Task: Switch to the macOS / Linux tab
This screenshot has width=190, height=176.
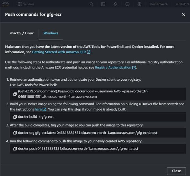Action: (22, 33)
